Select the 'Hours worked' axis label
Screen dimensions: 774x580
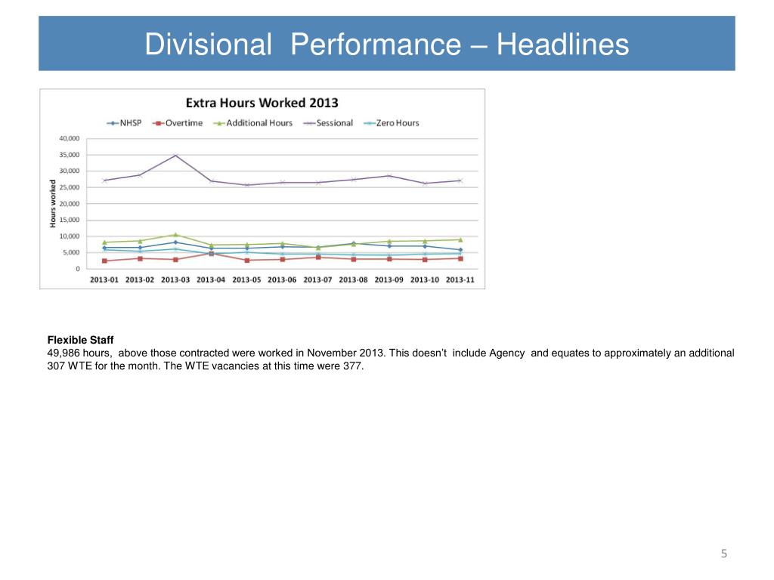tap(53, 203)
